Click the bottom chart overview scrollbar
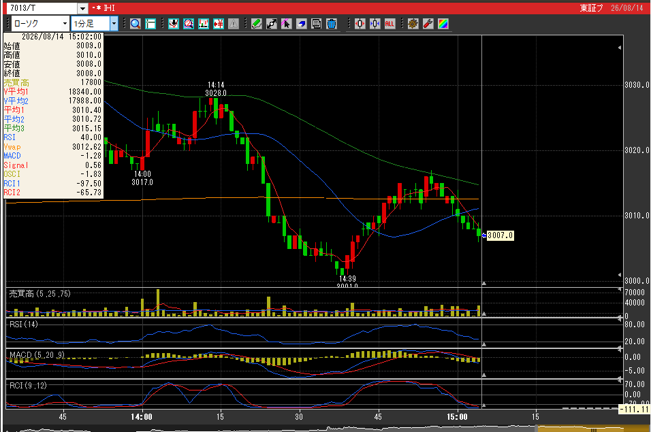Screen dimensions: 651x432 pyautogui.click(x=325, y=429)
